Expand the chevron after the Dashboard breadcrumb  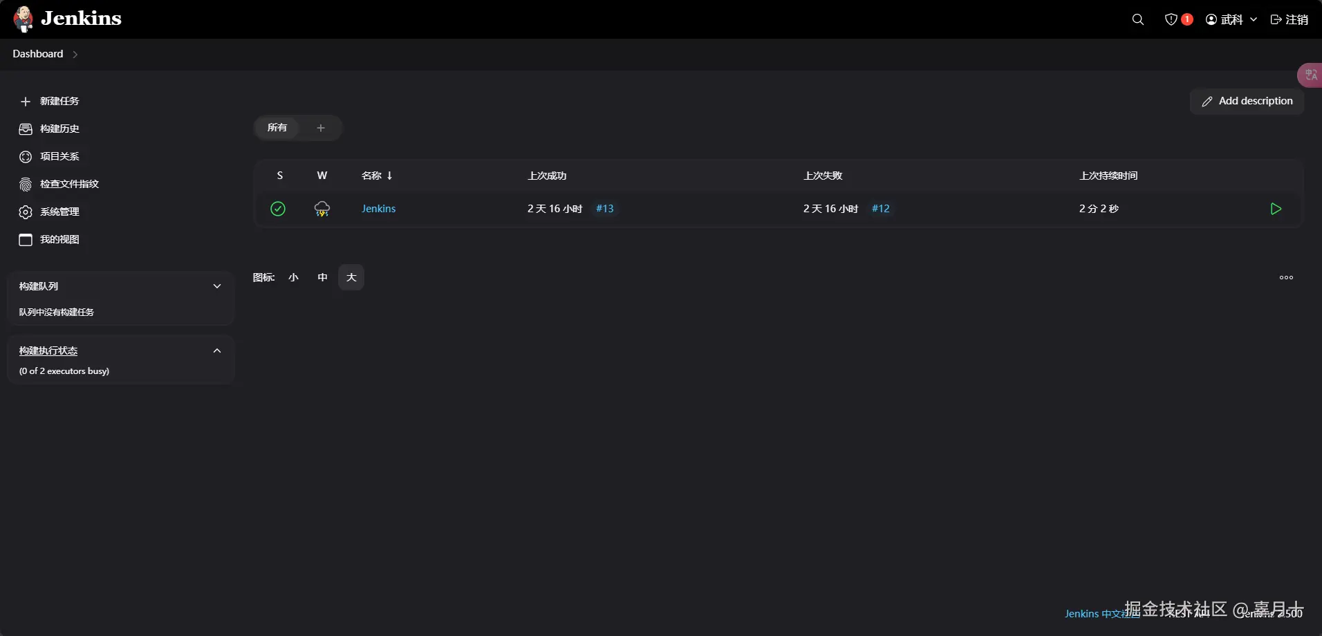75,55
